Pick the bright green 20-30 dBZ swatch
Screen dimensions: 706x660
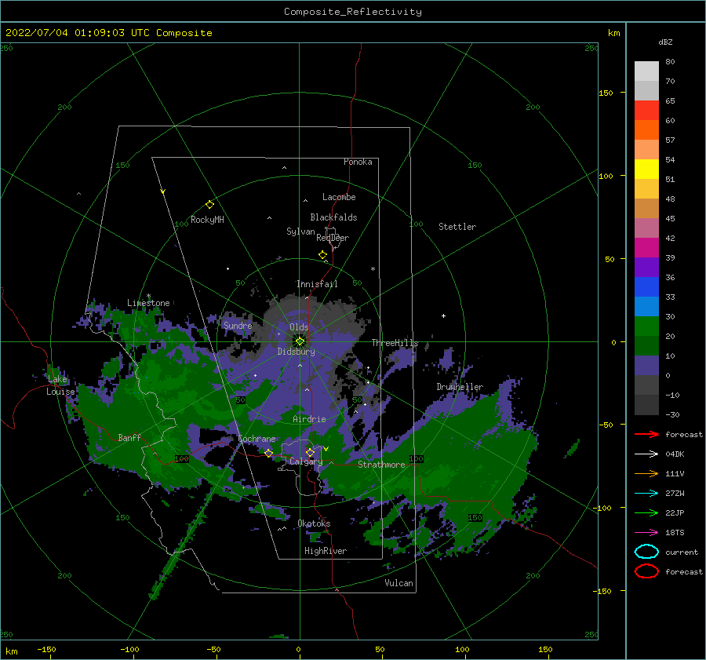tap(646, 326)
